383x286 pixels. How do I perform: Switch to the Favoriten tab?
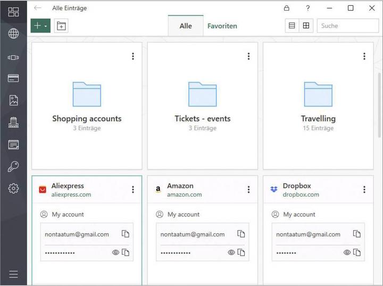tap(222, 26)
